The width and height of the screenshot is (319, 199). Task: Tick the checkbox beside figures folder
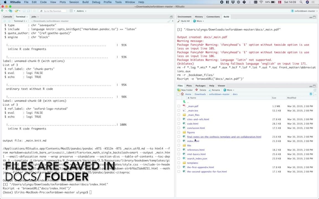click(x=179, y=132)
